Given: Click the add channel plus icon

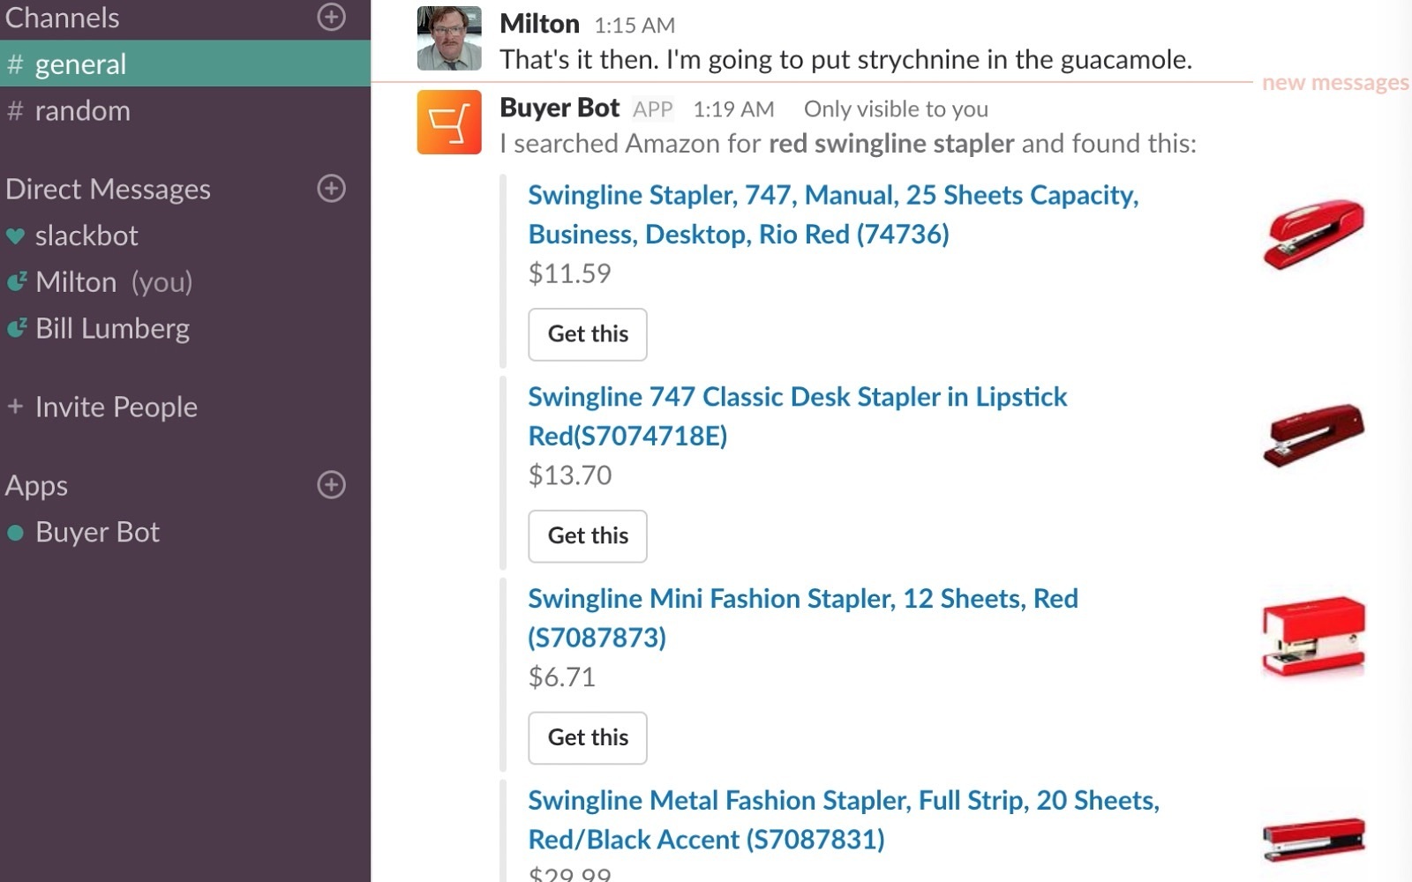Looking at the screenshot, I should (x=331, y=17).
